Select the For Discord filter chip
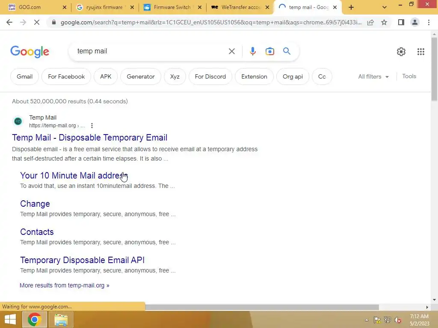Viewport: 438px width, 328px height. tap(210, 76)
